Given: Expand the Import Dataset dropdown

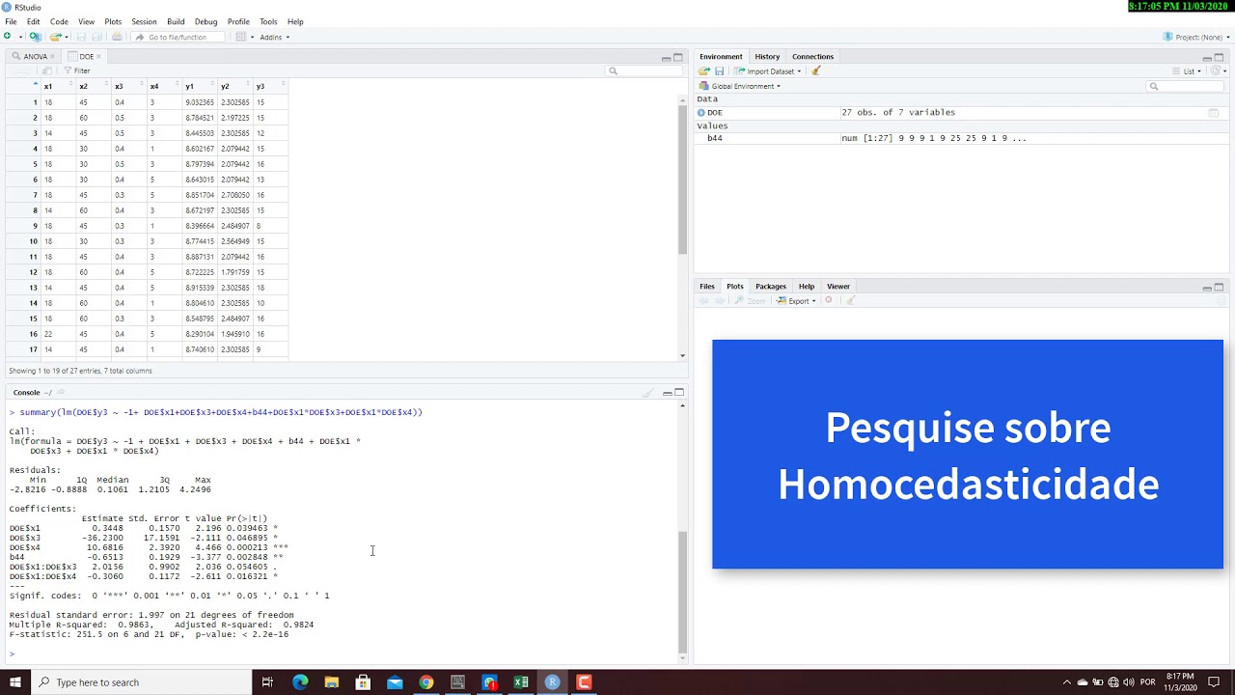Looking at the screenshot, I should pyautogui.click(x=768, y=70).
